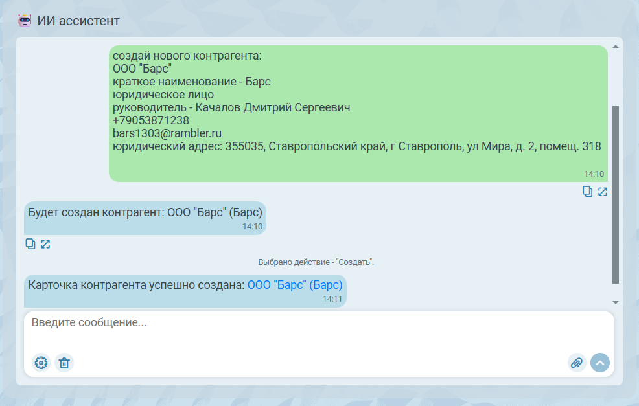Attach a file using the paperclip icon
The image size is (639, 406).
click(x=577, y=363)
